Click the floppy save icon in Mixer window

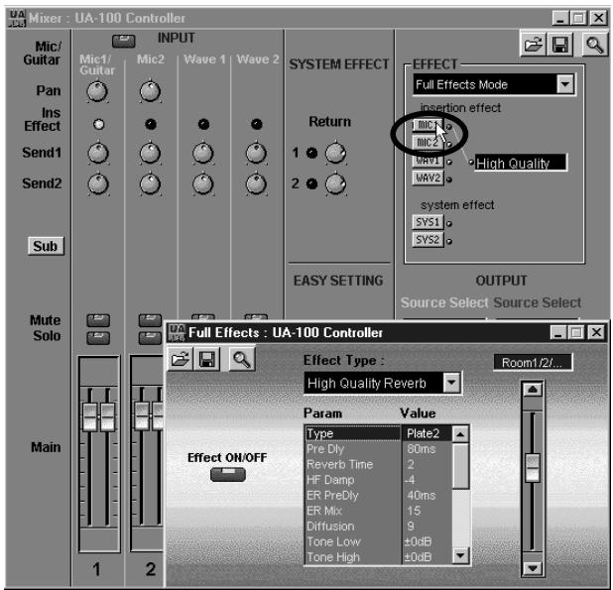(560, 45)
